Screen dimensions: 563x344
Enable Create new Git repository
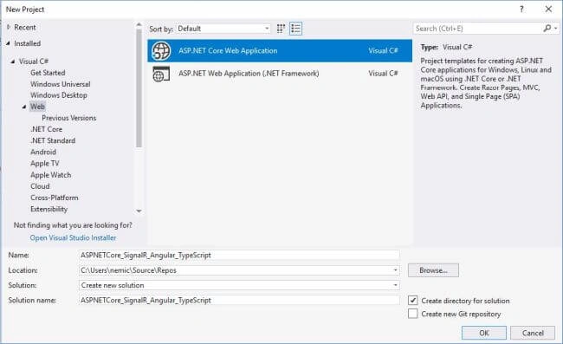pos(413,314)
